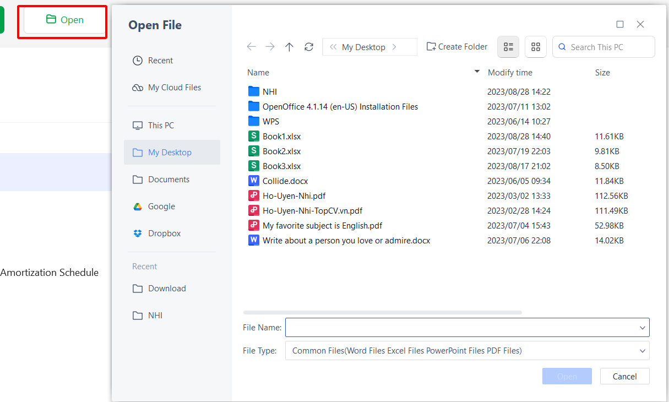This screenshot has width=669, height=402.
Task: Click the Back navigation arrow
Action: pyautogui.click(x=251, y=47)
